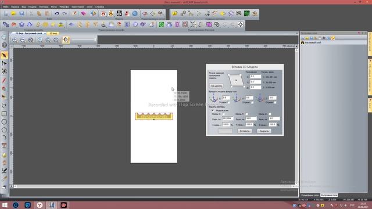Click the Redo arrow icon
372x209 pixels.
pyautogui.click(x=65, y=13)
